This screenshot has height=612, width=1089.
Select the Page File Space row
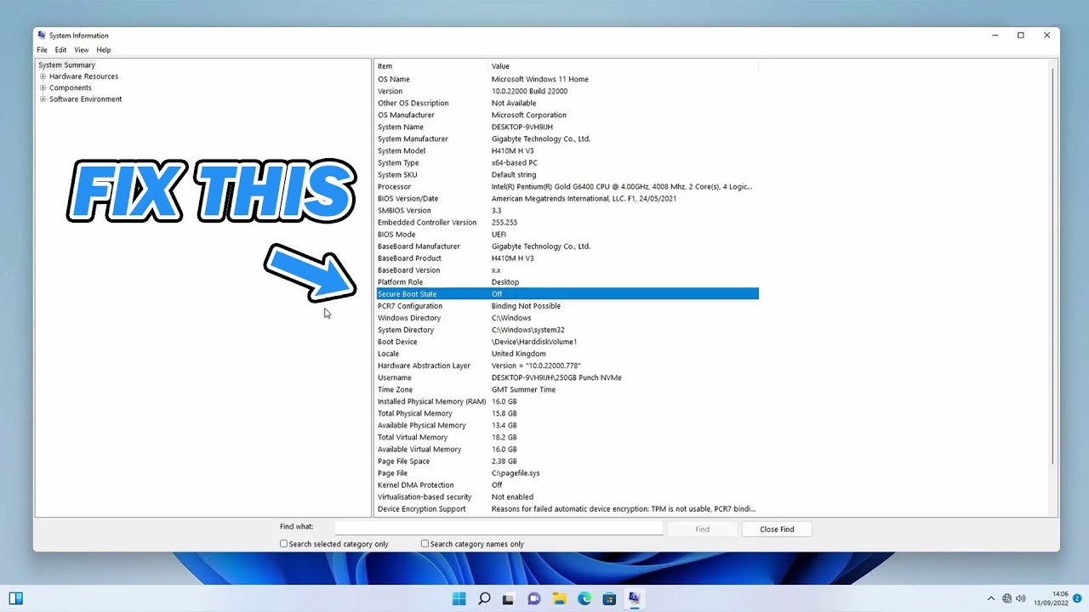coord(567,462)
